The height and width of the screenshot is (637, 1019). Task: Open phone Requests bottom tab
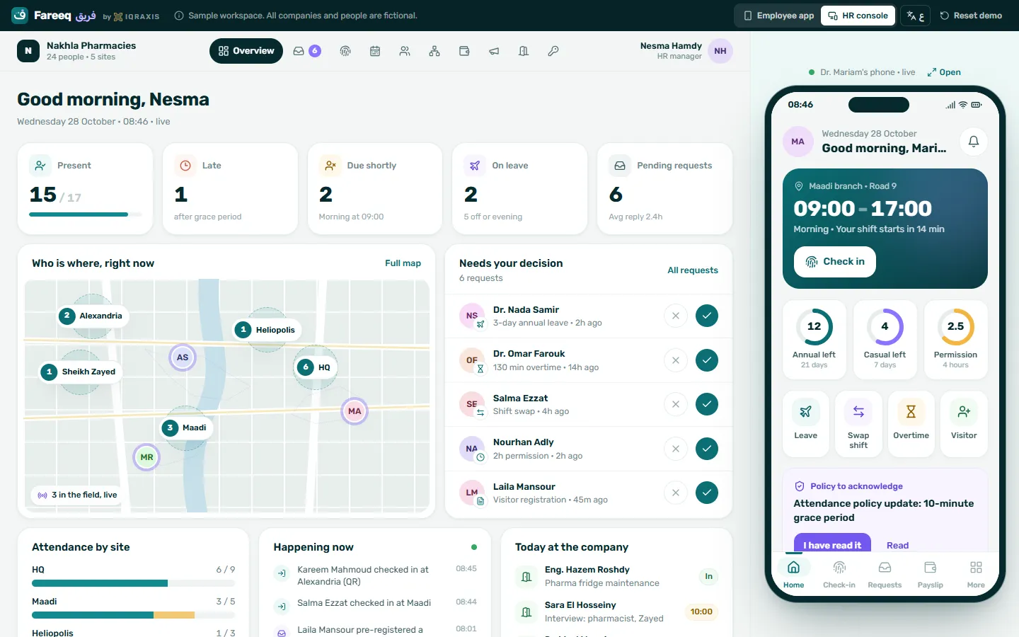click(x=885, y=574)
